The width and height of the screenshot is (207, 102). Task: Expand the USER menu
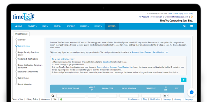tap(45, 26)
